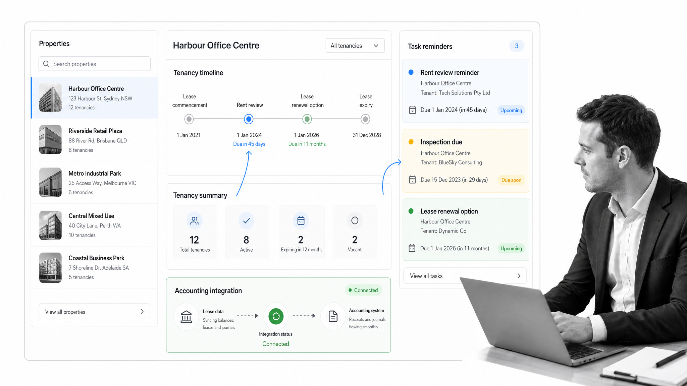Open the Metro Industrial Park thumbnail
The image size is (687, 386).
pyautogui.click(x=50, y=182)
